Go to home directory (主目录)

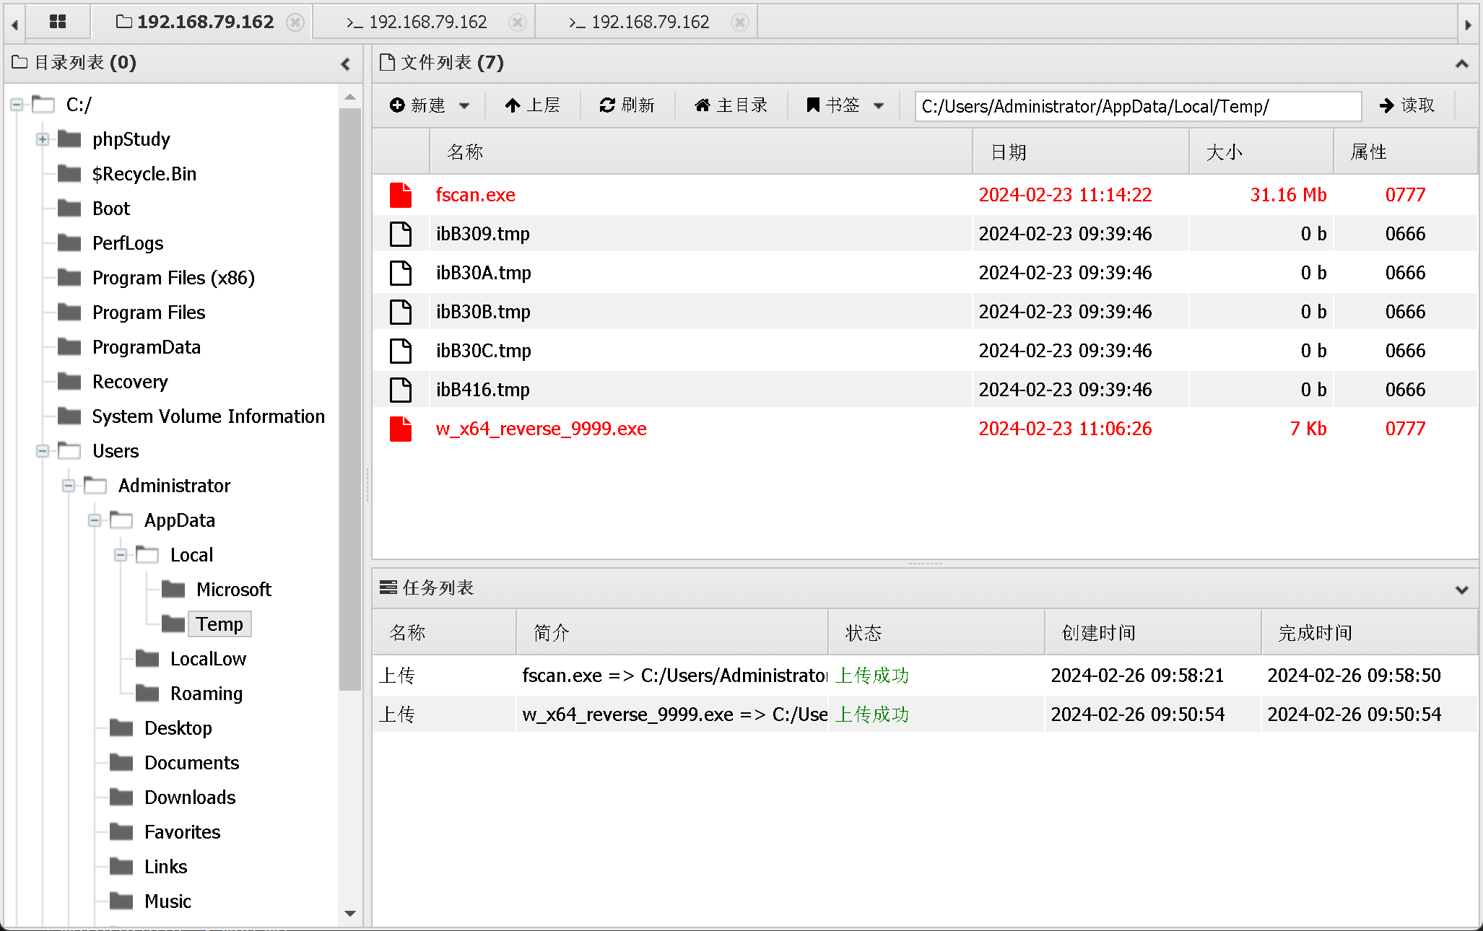click(x=731, y=105)
